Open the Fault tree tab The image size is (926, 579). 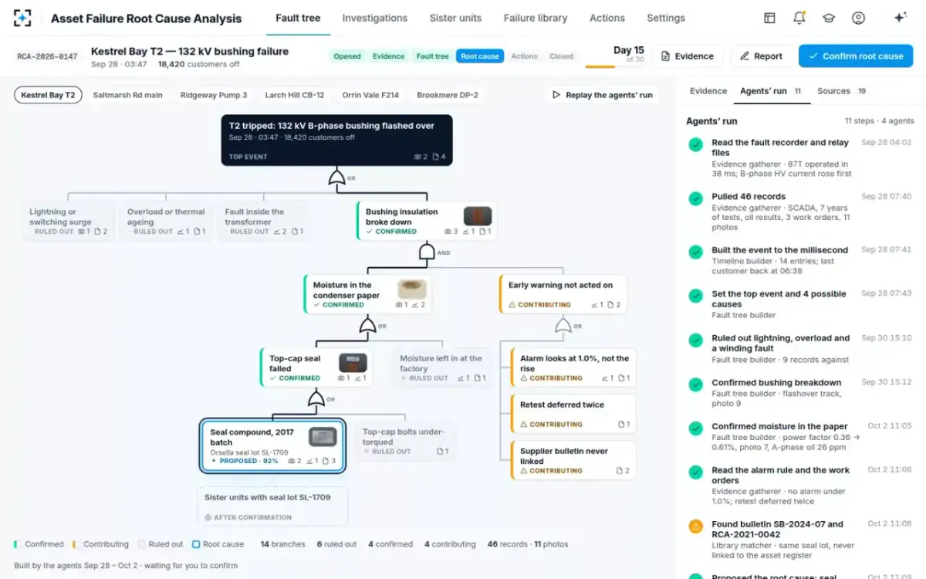pyautogui.click(x=298, y=18)
